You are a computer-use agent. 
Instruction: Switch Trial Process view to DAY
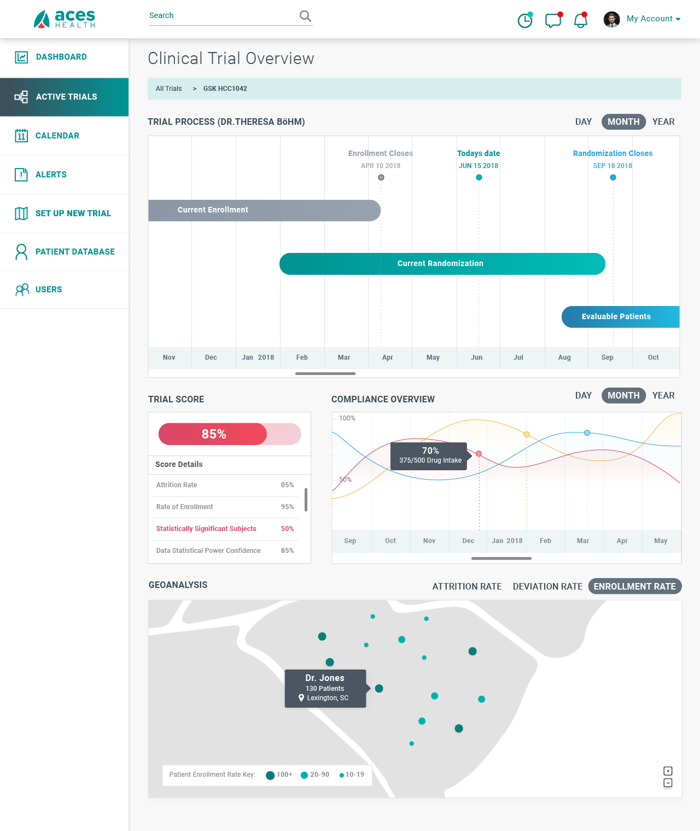point(583,122)
